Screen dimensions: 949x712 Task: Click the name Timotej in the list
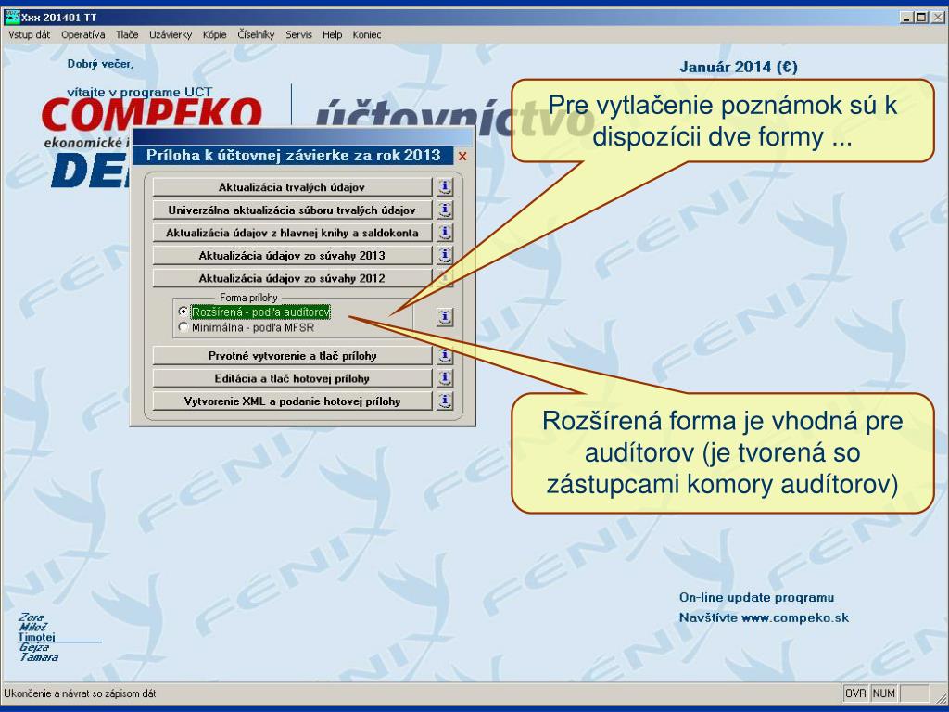point(36,637)
